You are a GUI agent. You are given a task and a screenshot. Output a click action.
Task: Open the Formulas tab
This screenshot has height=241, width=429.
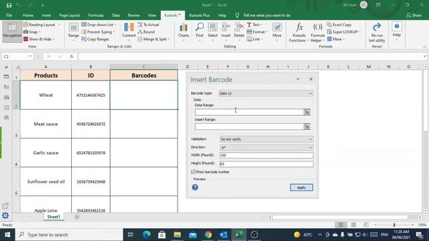[x=96, y=15]
